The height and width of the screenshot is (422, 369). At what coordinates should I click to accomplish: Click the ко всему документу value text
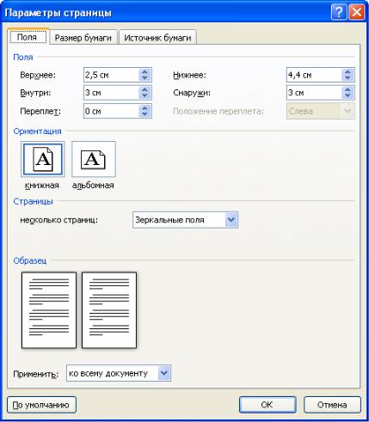[x=108, y=373]
